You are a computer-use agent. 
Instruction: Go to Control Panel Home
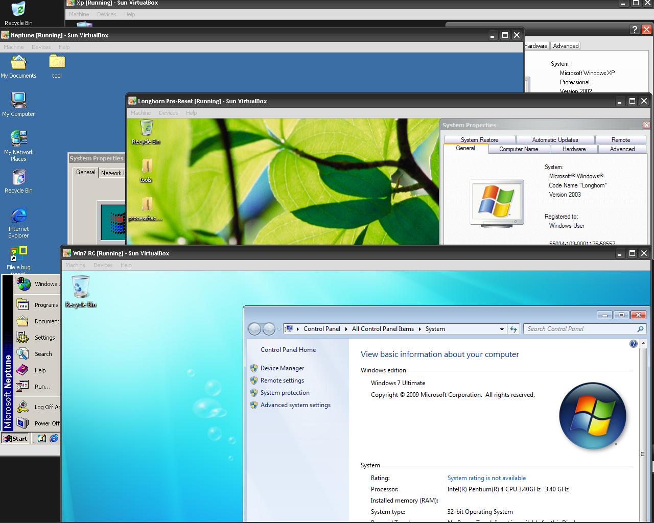(x=288, y=350)
